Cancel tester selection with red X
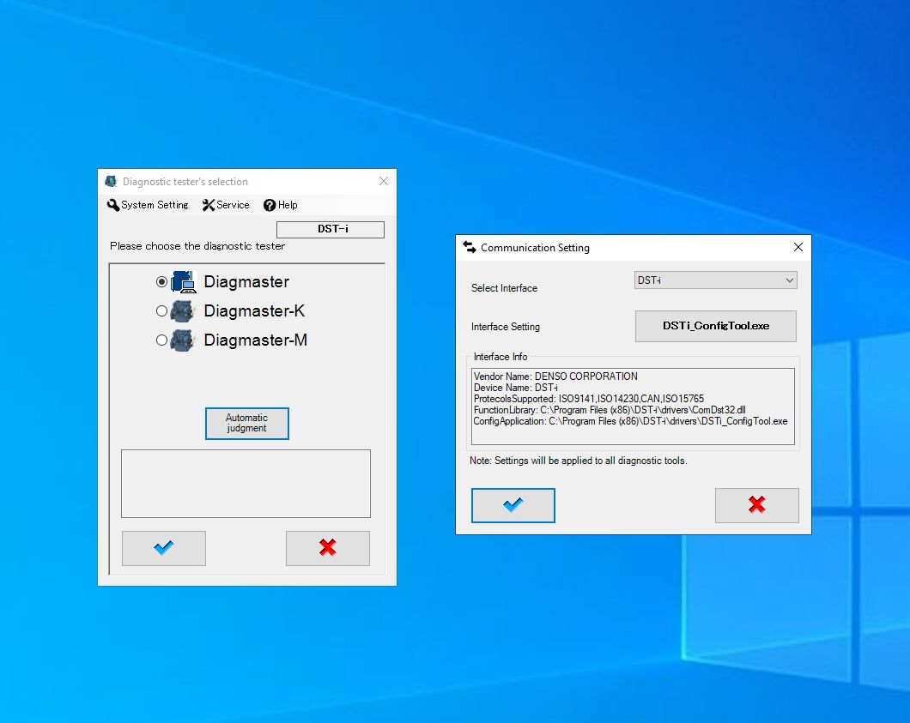 click(x=327, y=548)
